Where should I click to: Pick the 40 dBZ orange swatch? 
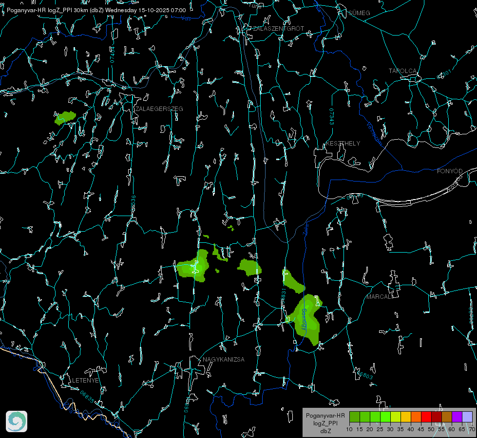tap(416, 417)
